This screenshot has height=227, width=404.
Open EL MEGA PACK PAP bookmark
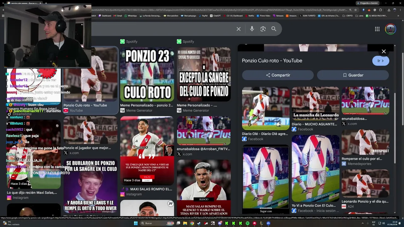376,16
